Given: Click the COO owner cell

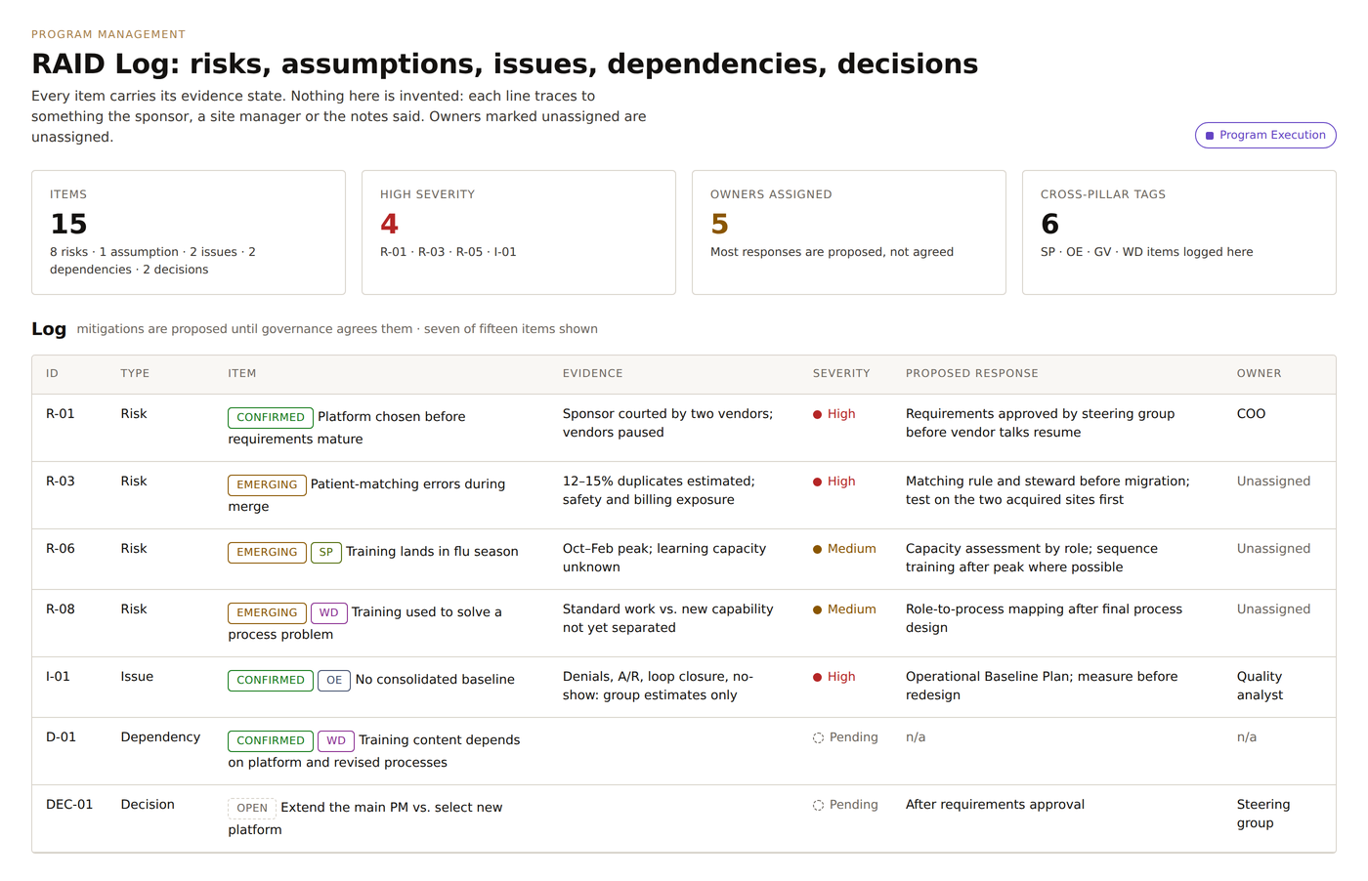Looking at the screenshot, I should [x=1251, y=414].
